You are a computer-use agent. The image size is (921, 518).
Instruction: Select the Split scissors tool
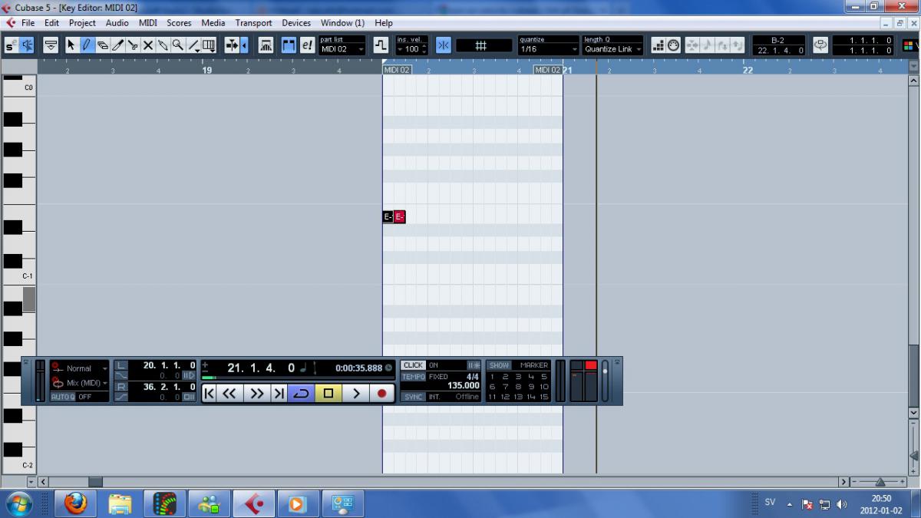pyautogui.click(x=133, y=45)
